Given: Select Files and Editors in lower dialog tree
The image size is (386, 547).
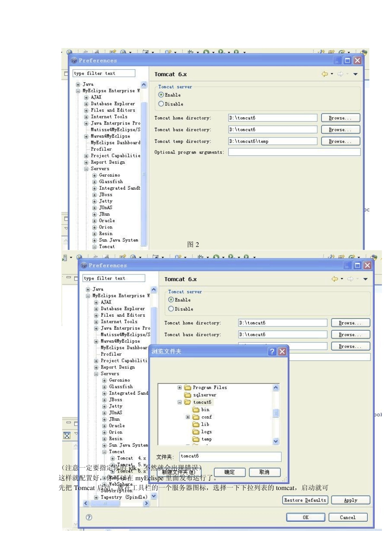Looking at the screenshot, I should click(123, 315).
